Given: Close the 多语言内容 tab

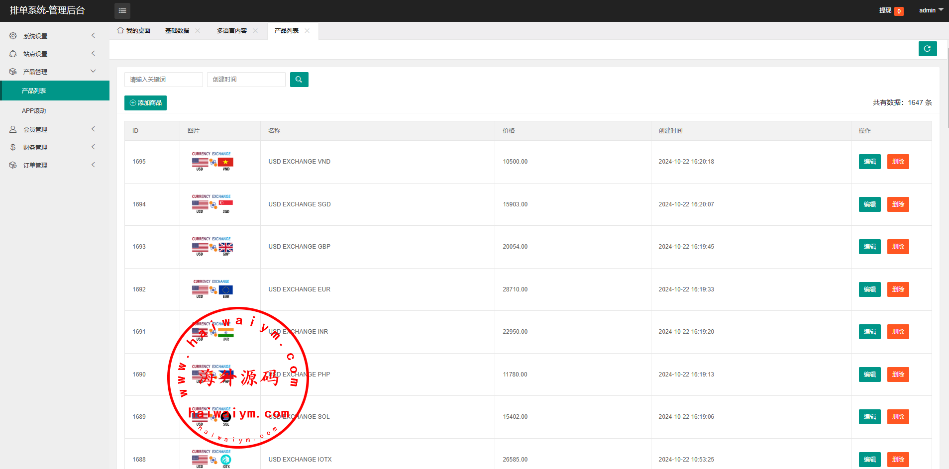Looking at the screenshot, I should click(x=255, y=31).
